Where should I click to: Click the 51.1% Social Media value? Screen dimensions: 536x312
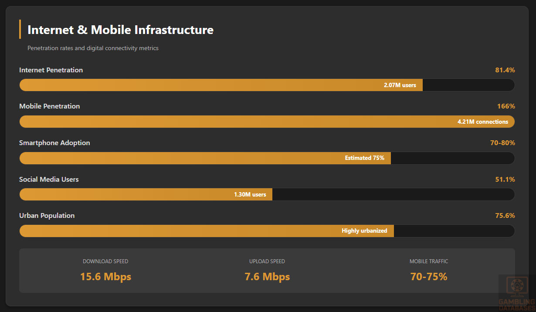[505, 179]
